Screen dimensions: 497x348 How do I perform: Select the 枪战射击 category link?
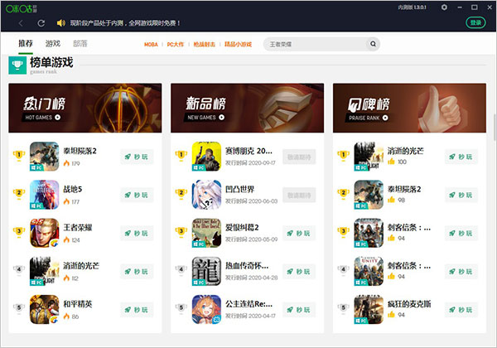pos(204,45)
